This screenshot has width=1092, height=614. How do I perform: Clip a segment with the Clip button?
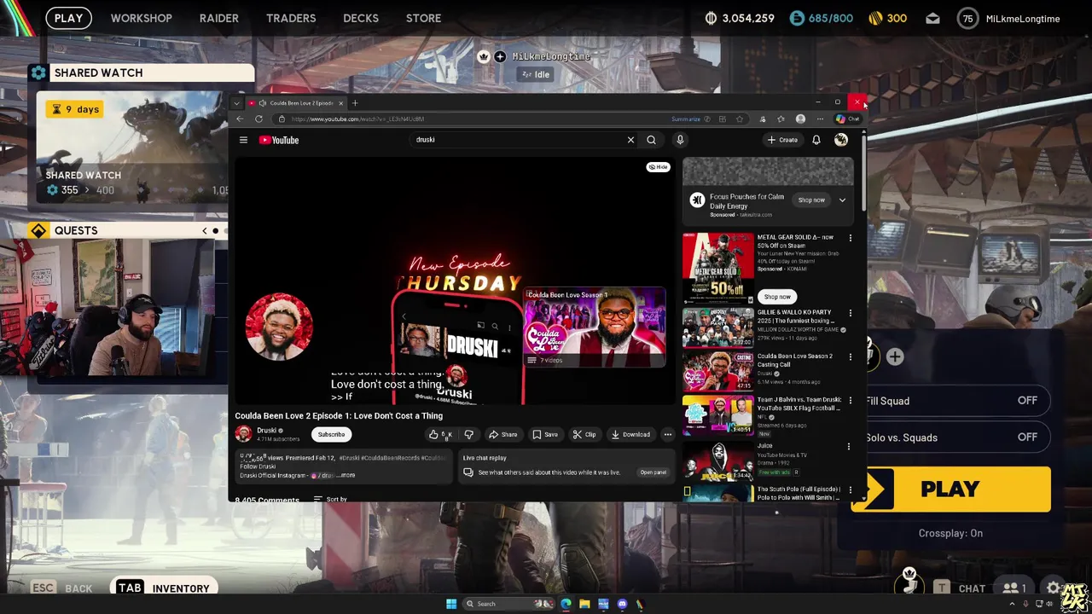click(x=584, y=435)
